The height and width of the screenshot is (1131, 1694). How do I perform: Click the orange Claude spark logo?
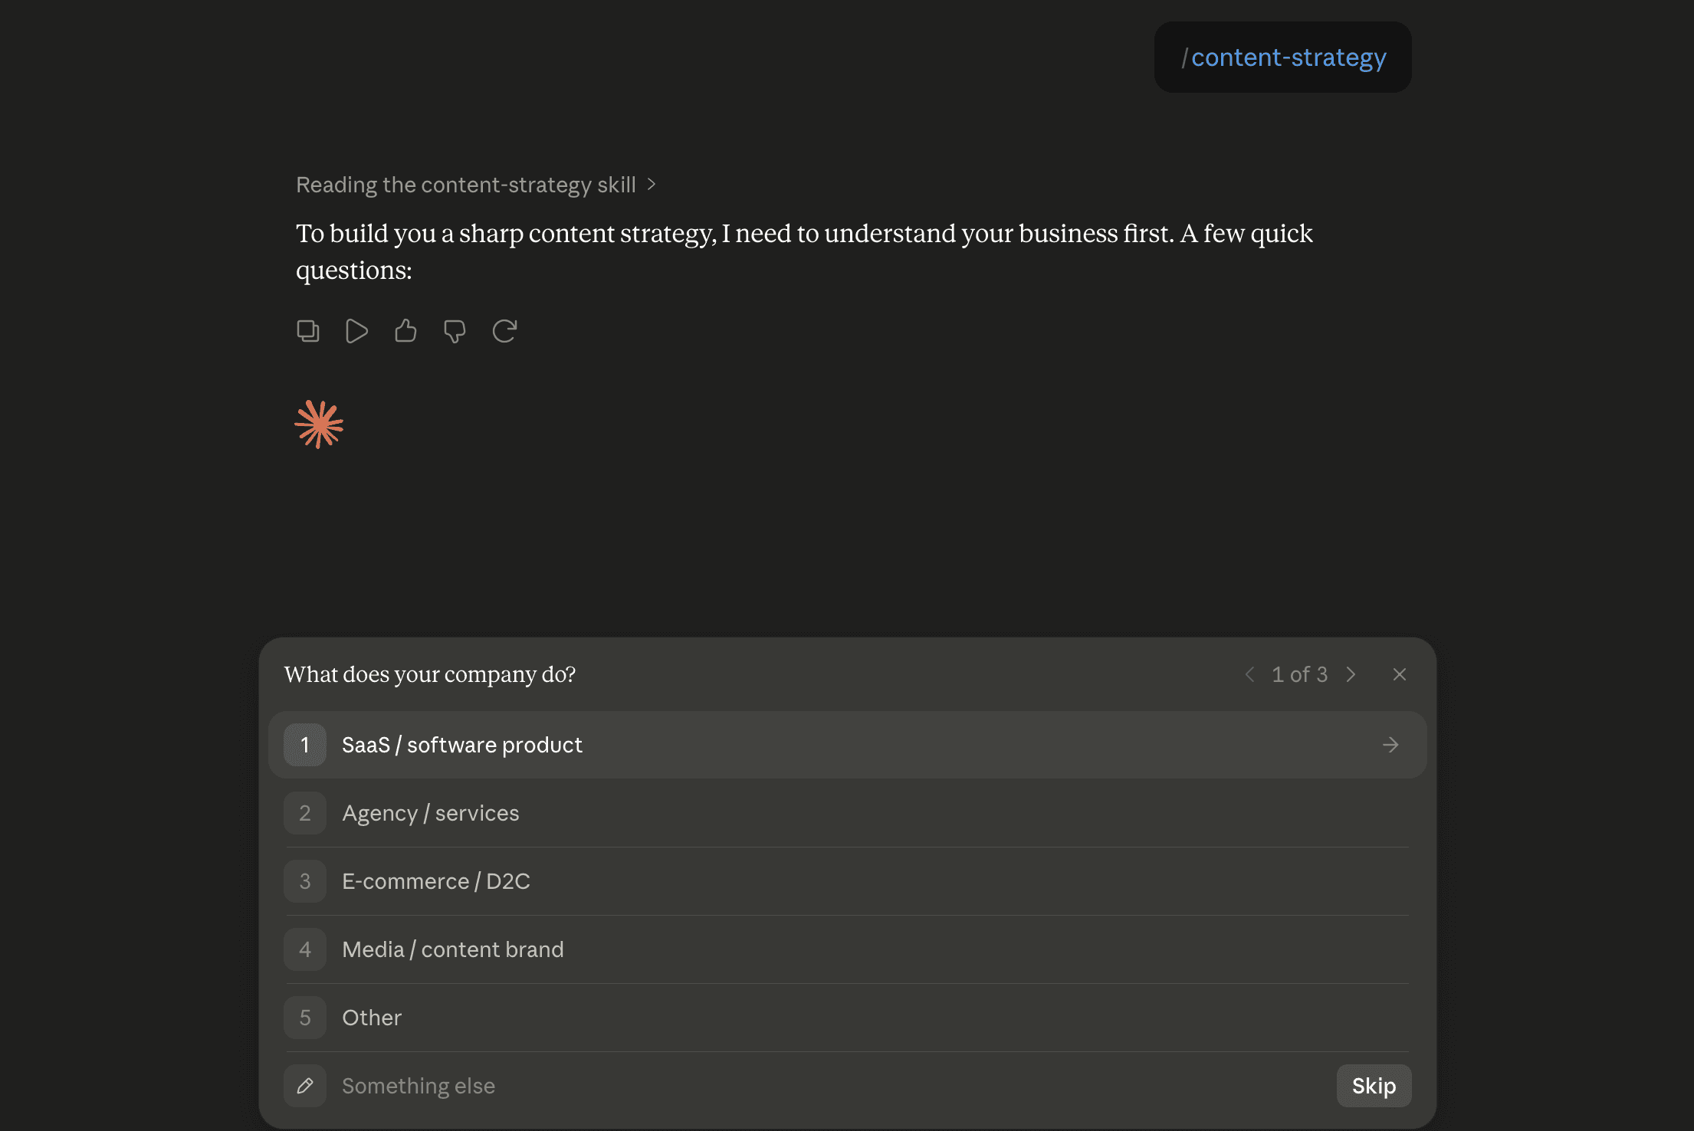point(319,425)
